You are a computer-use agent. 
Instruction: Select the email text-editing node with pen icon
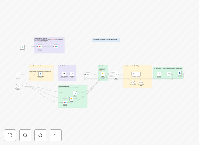click(x=72, y=74)
